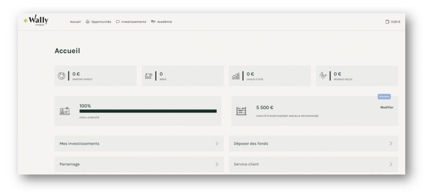The width and height of the screenshot is (426, 194).
Task: Click the chevron on Déposer des fonds
Action: coord(391,144)
